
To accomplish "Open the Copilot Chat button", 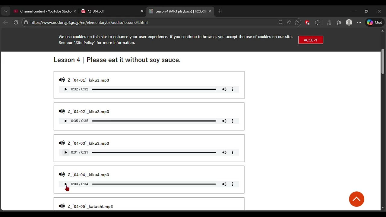I will click(375, 22).
